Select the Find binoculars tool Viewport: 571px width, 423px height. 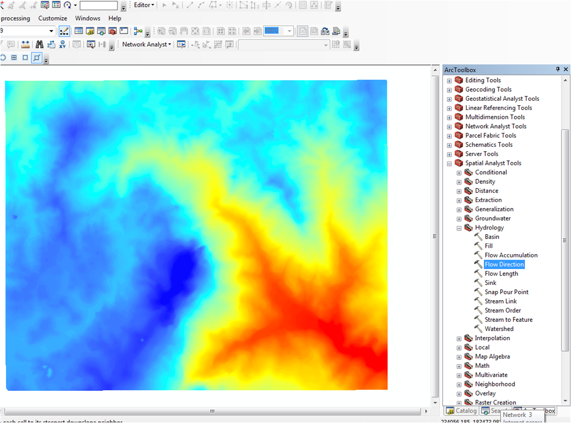coord(39,44)
